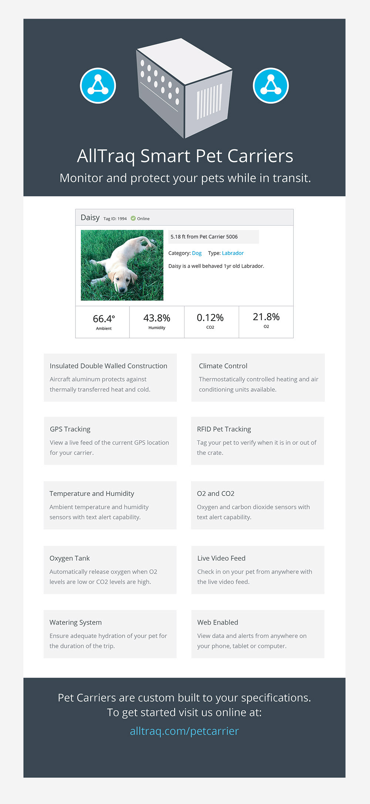The image size is (370, 804).
Task: Open Daisy's Labrador puppy photo
Action: click(122, 265)
